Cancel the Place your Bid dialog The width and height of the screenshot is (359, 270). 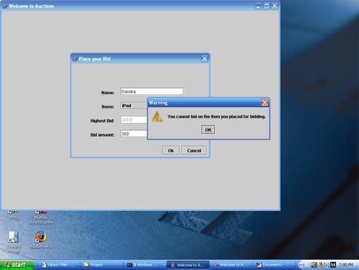194,151
